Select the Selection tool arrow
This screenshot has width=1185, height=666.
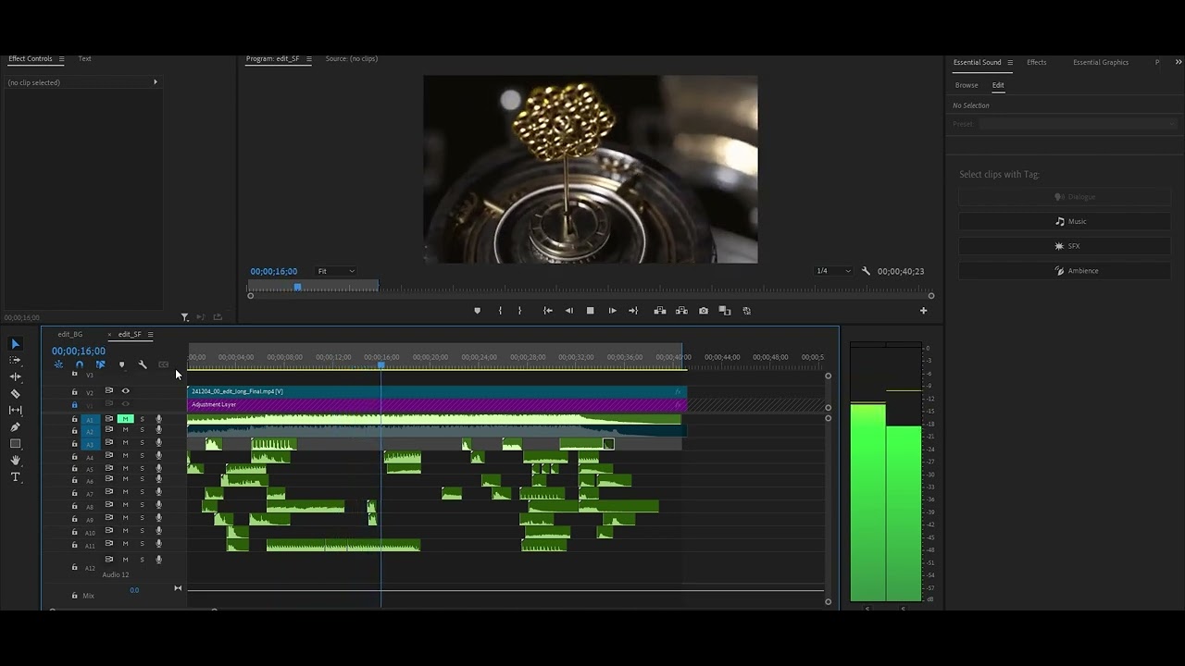pos(15,344)
